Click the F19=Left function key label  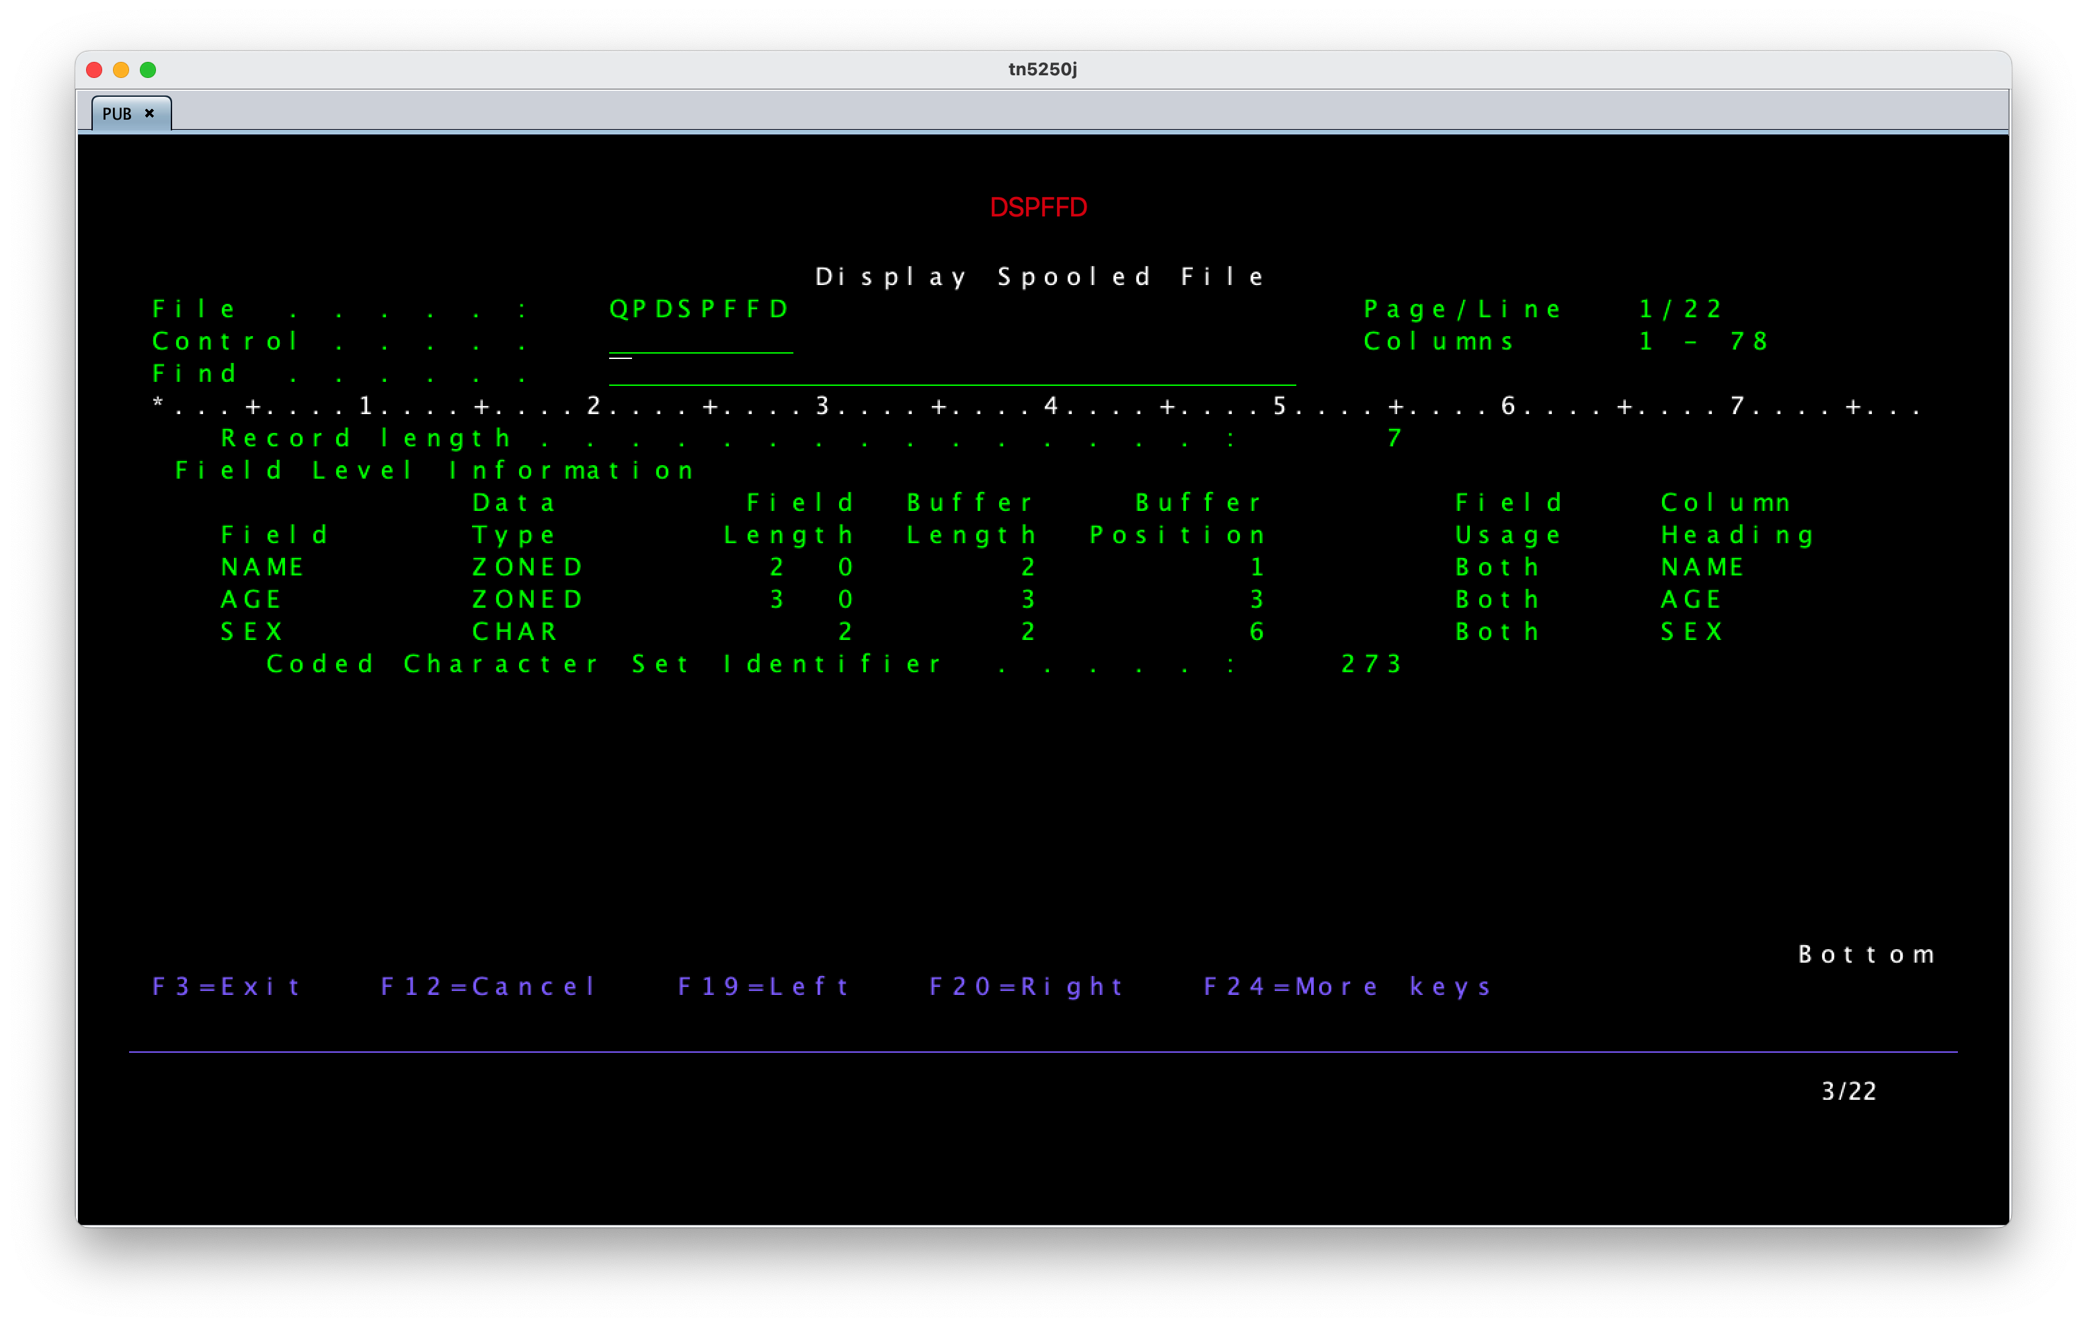(x=762, y=986)
